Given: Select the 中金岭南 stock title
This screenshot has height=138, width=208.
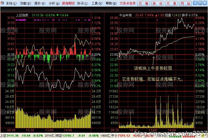Looking at the screenshot, I should pos(125,15).
